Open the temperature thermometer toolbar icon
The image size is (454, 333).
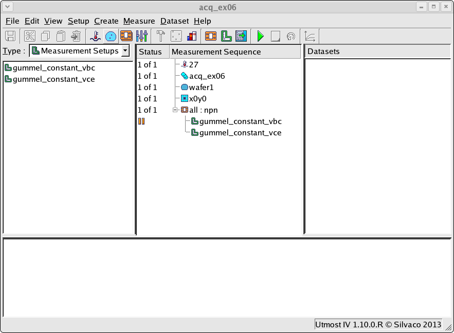(x=95, y=36)
